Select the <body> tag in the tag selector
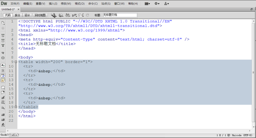256x138 pixels. (x=4, y=135)
